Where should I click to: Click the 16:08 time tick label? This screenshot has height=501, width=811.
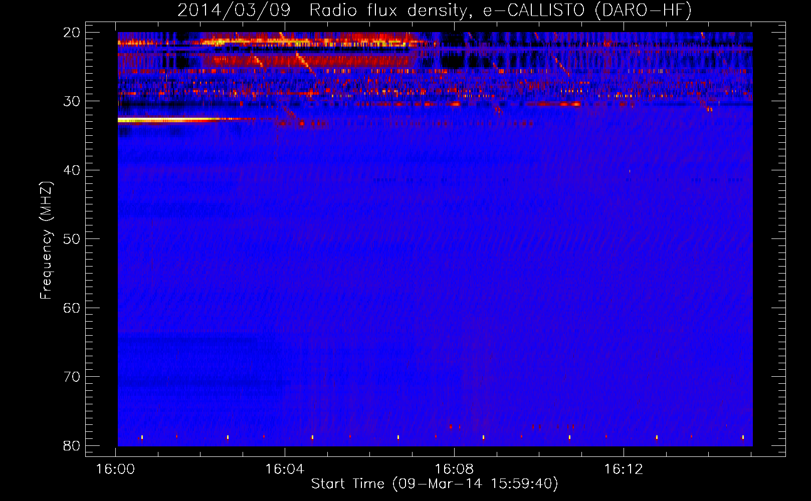(x=455, y=469)
